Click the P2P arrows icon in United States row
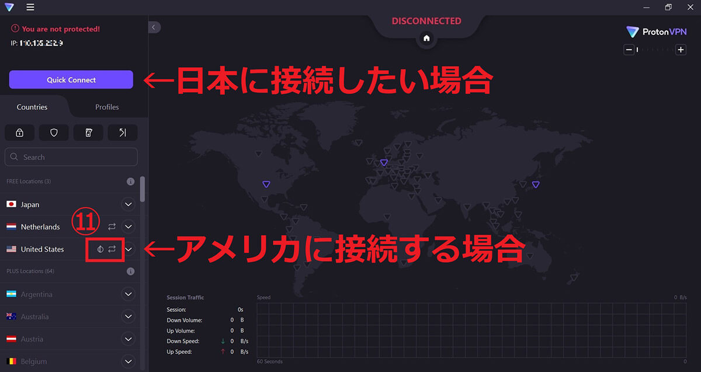This screenshot has width=701, height=372. pos(112,249)
